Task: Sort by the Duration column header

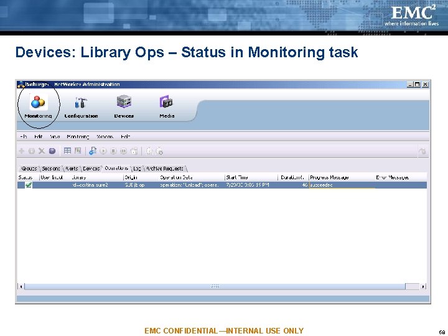Action: tap(293, 177)
